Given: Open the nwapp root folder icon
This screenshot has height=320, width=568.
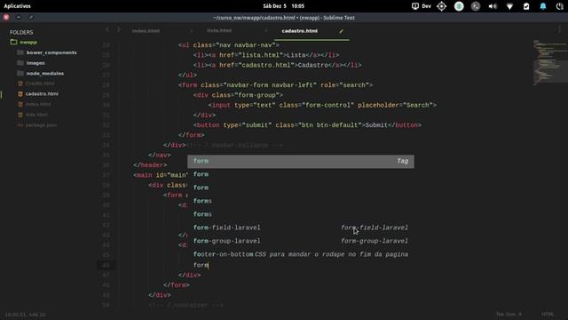Looking at the screenshot, I should point(14,42).
